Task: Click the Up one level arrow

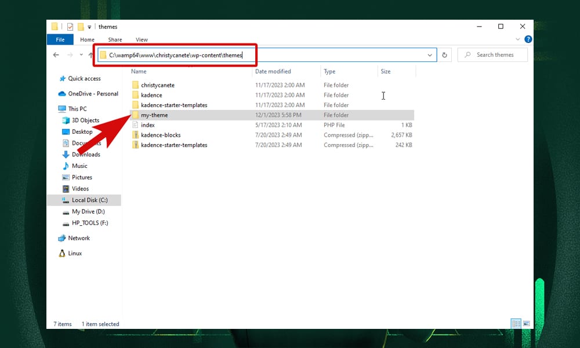Action: [91, 55]
